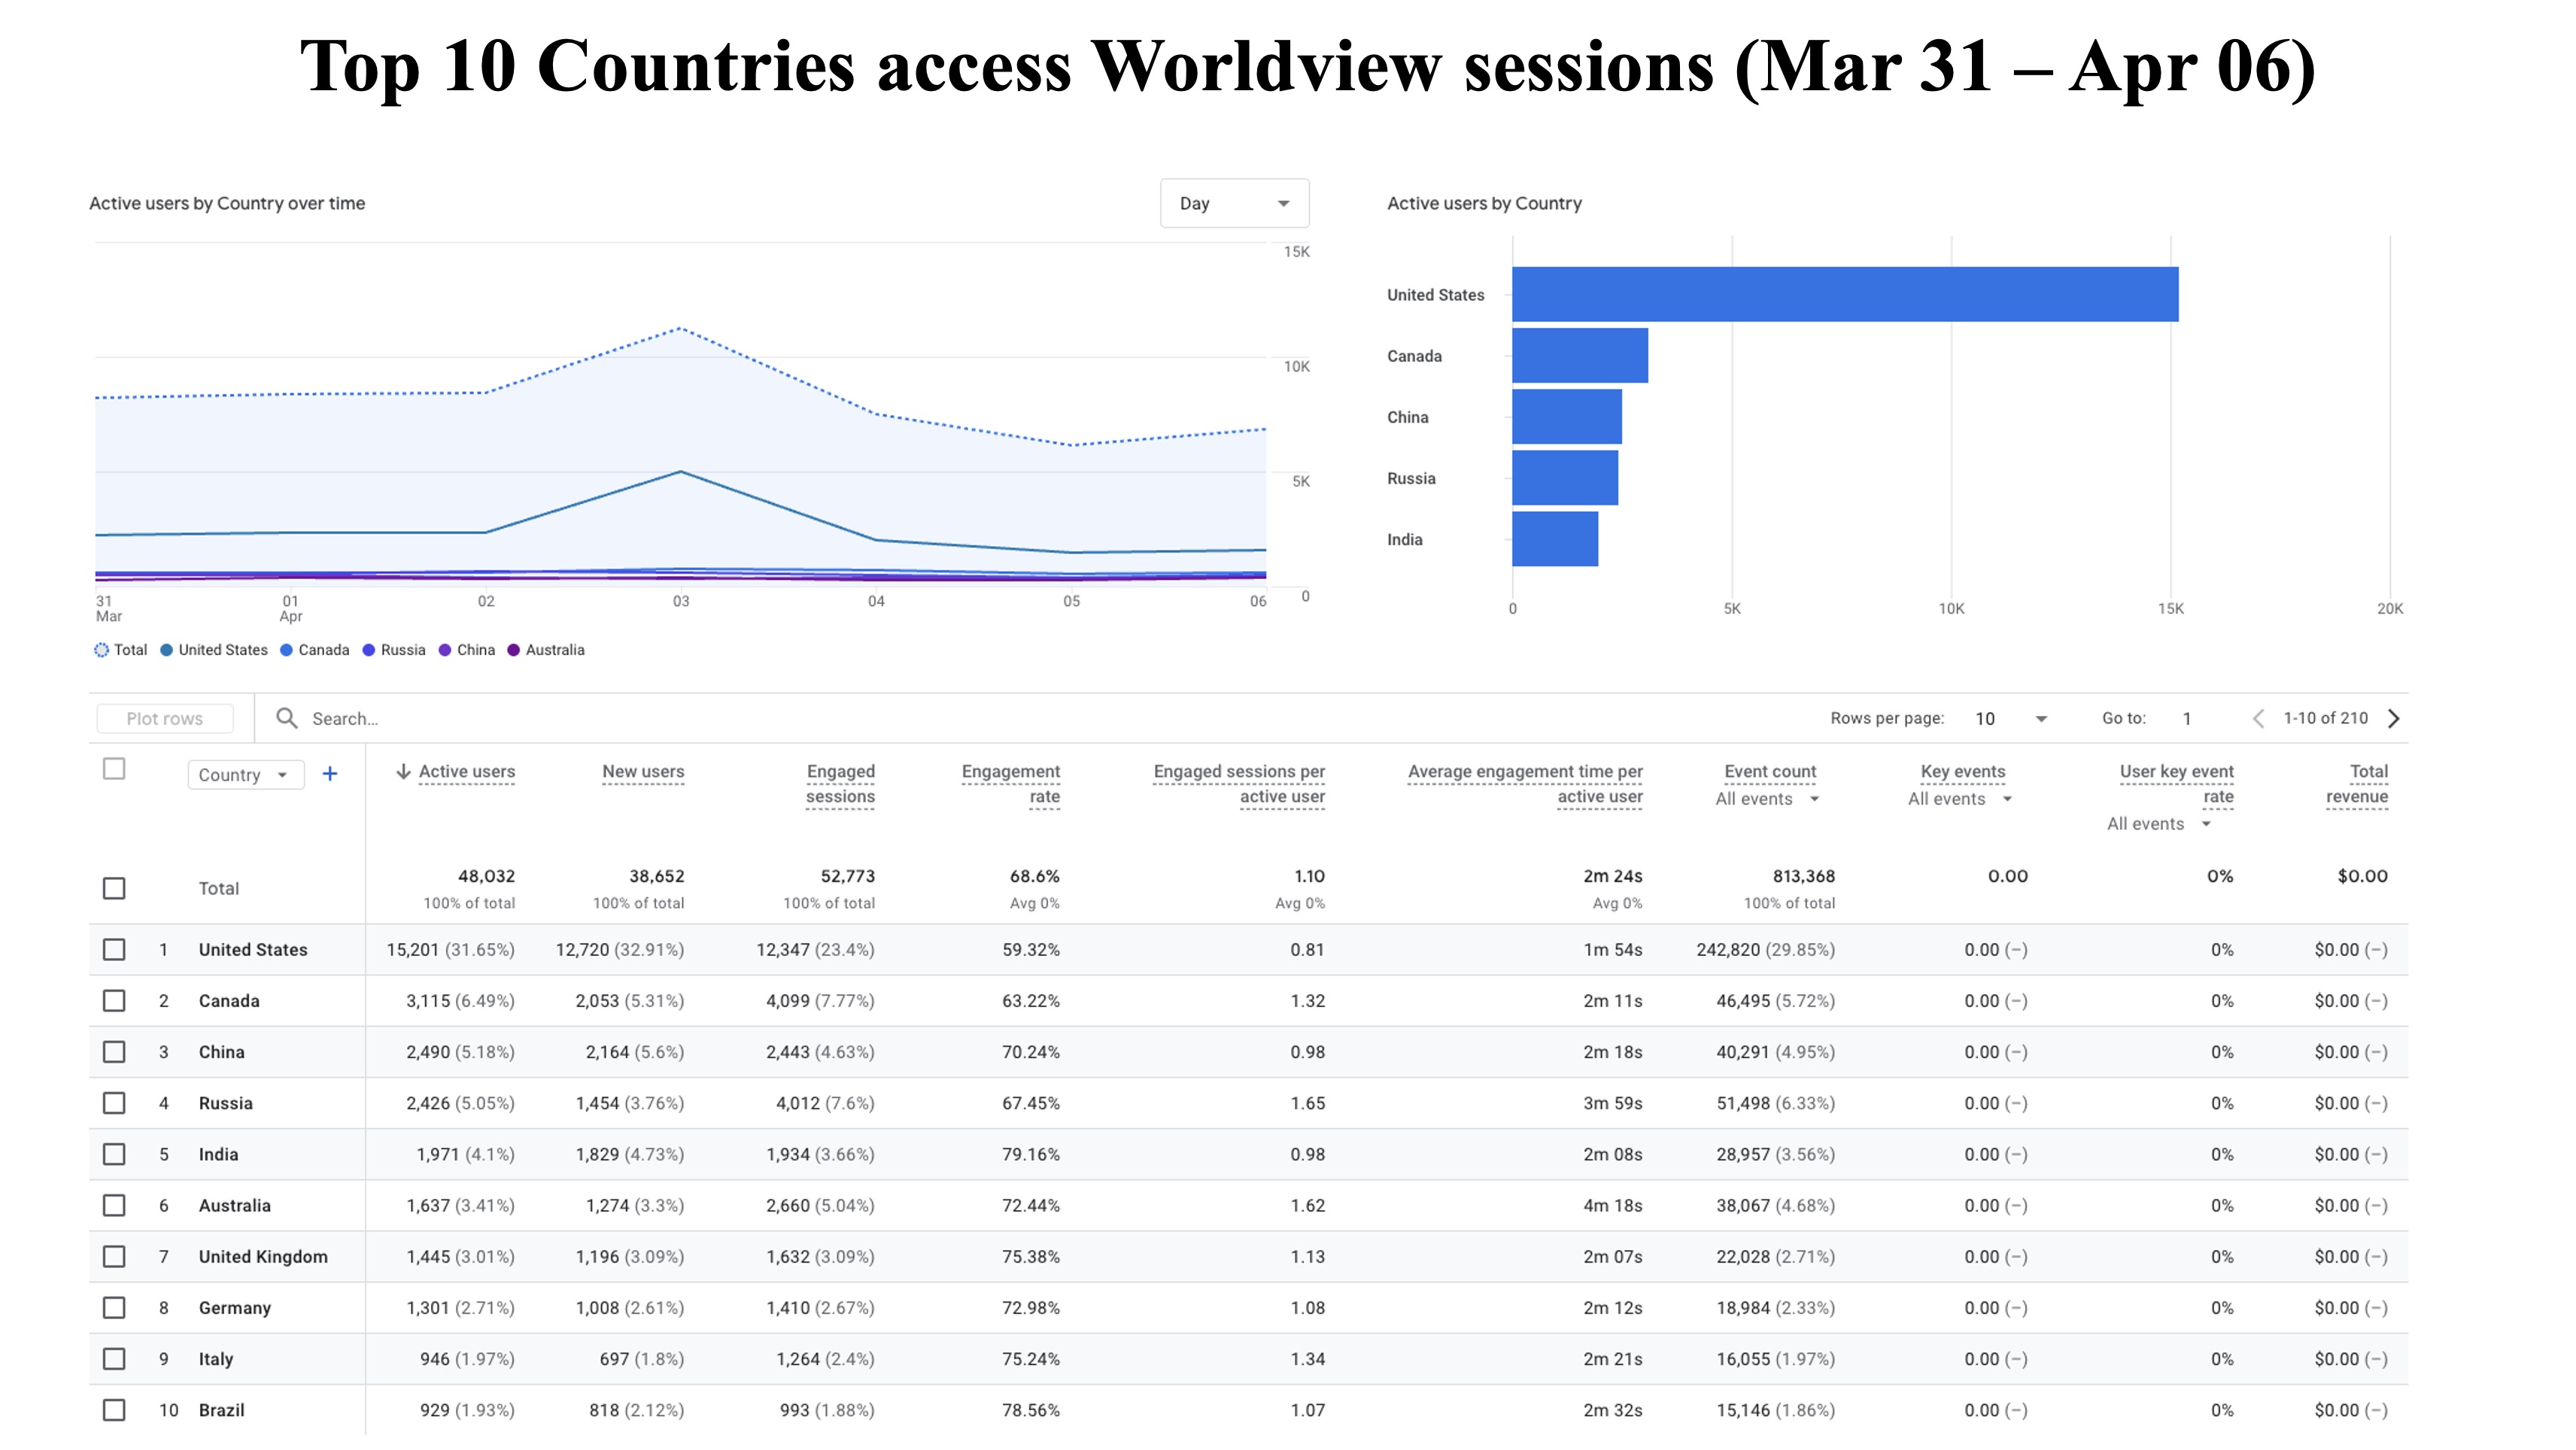Click the Plot rows button
Image resolution: width=2576 pixels, height=1450 pixels.
165,718
